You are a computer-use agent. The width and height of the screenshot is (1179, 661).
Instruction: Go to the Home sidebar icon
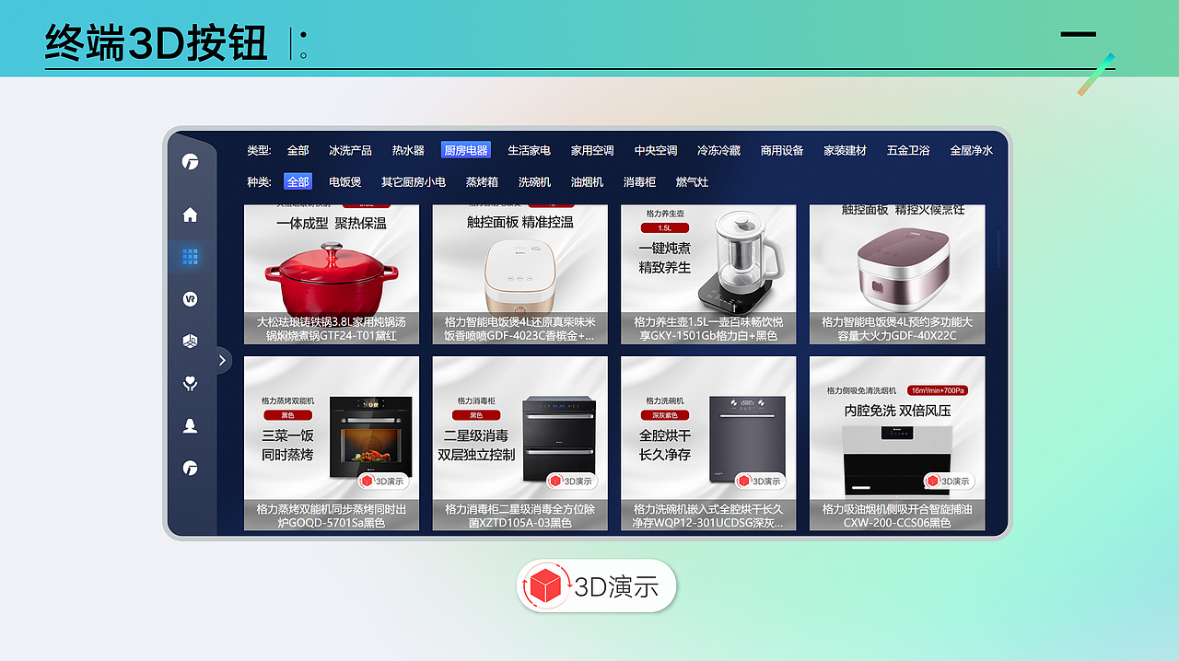pos(191,215)
